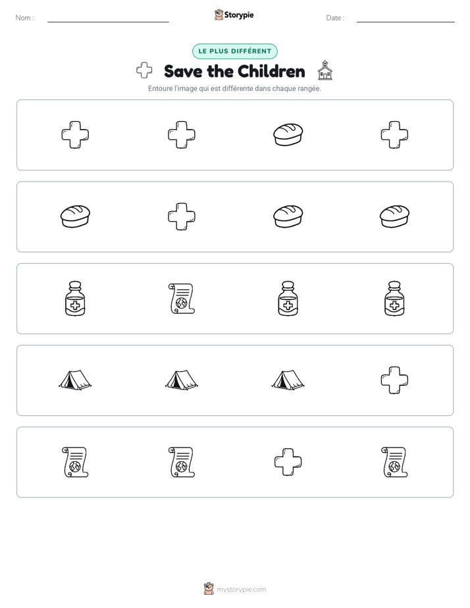Click the scroll document in the medicine bottle row
The height and width of the screenshot is (608, 470).
[x=182, y=299]
